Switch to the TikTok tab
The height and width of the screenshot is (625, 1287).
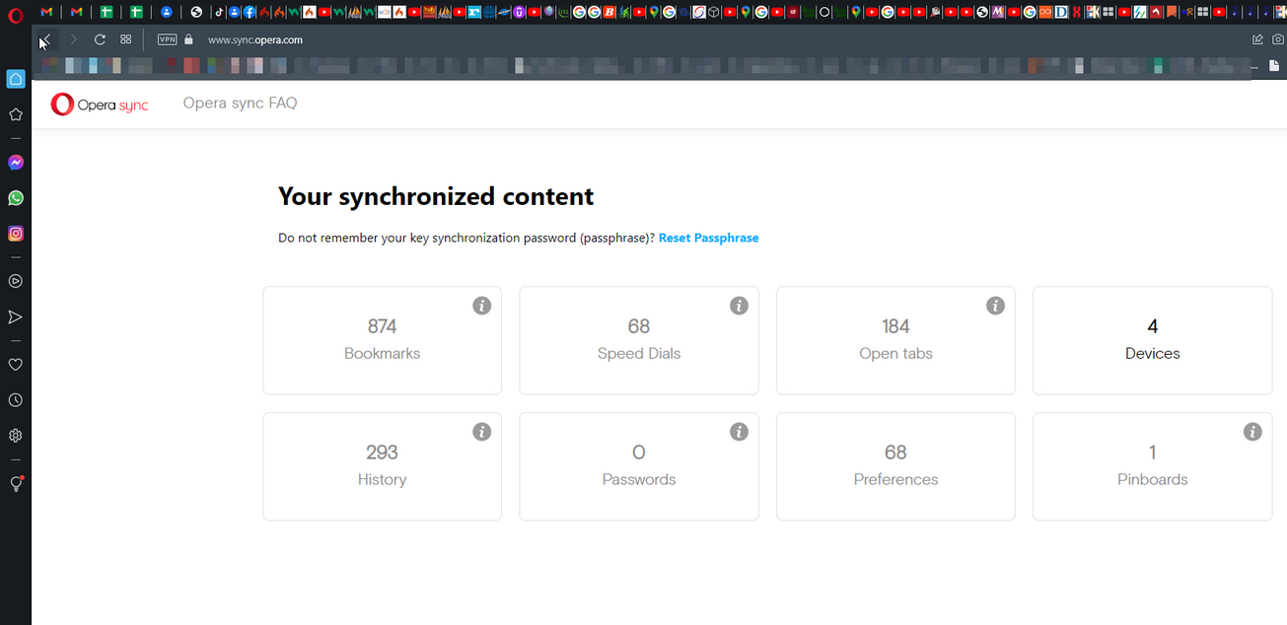(220, 12)
